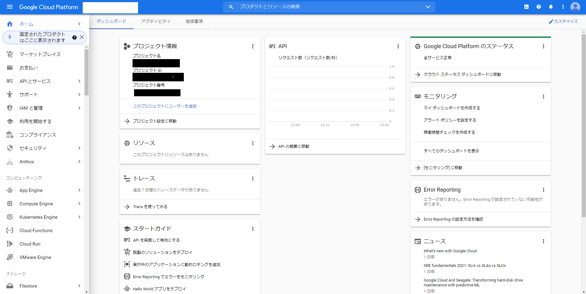Click カスタマイズ button
The image size is (586, 294).
coord(563,21)
